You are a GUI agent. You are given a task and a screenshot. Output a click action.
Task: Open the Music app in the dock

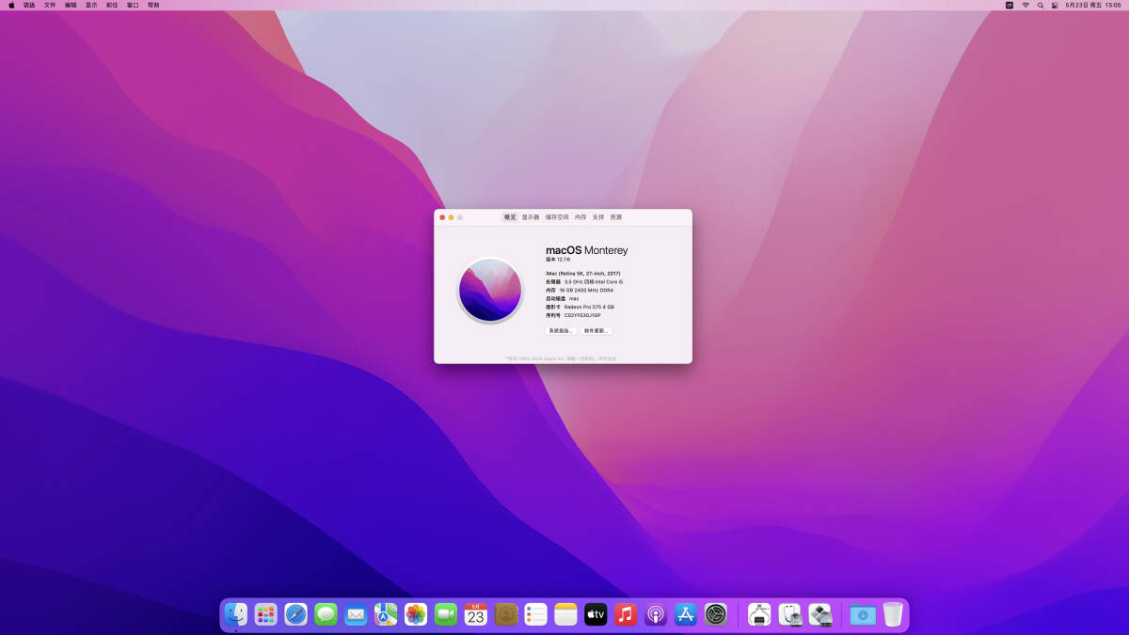tap(626, 614)
